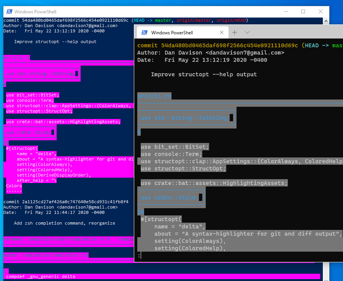The width and height of the screenshot is (343, 281).
Task: Close the Windows PowerShell tab with its X
Action: 222,32
